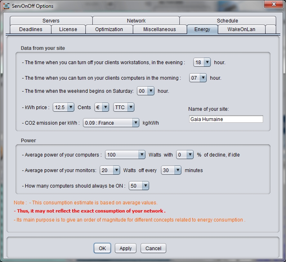Open the TTC tax mode dropdown
The image size is (286, 262).
124,107
